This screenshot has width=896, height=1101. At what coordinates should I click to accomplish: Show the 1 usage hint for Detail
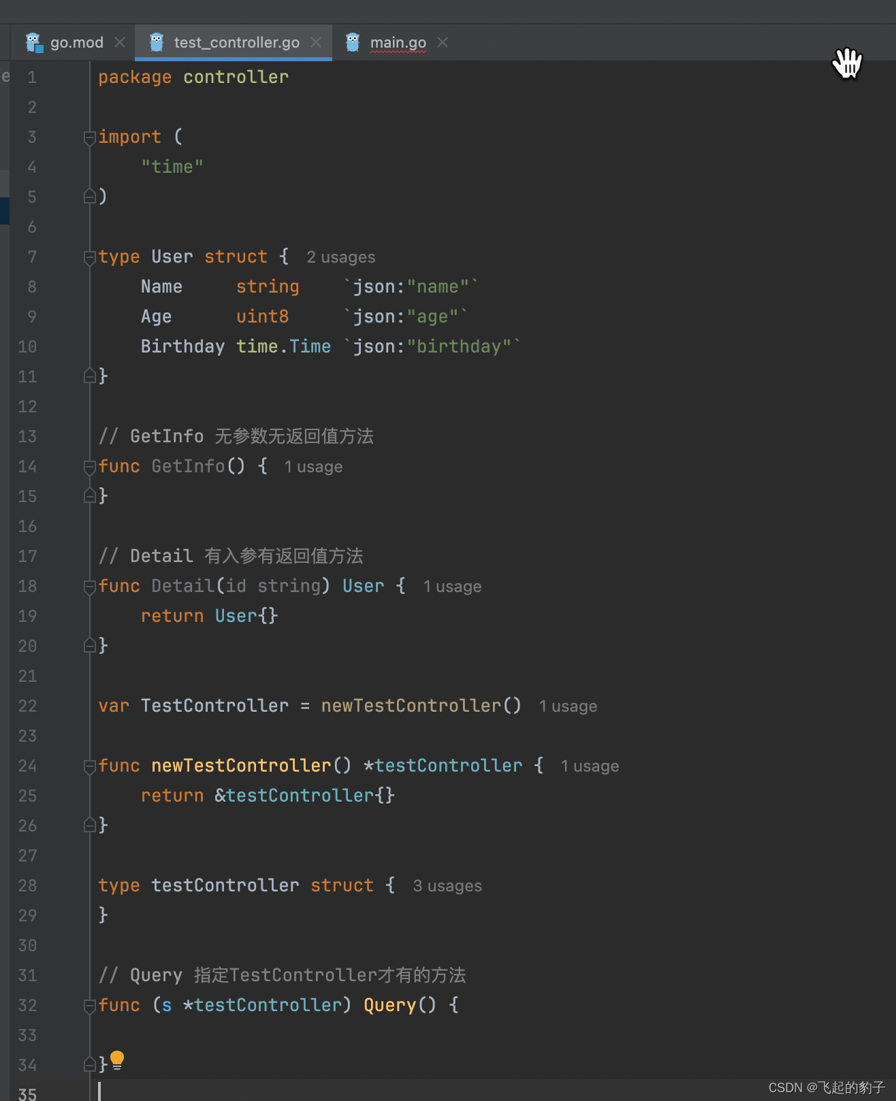tap(452, 587)
